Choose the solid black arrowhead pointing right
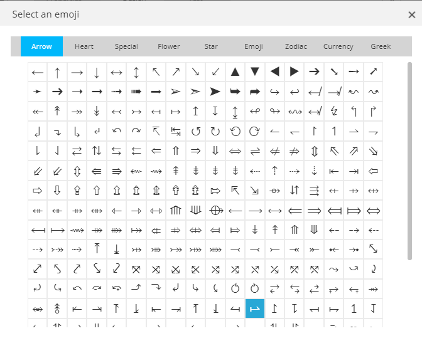Screen dimensions: 422x363 point(215,92)
